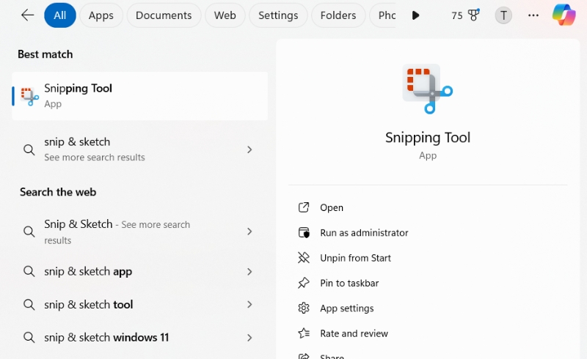Click the Open external-link icon
Image resolution: width=587 pixels, height=359 pixels.
[304, 207]
